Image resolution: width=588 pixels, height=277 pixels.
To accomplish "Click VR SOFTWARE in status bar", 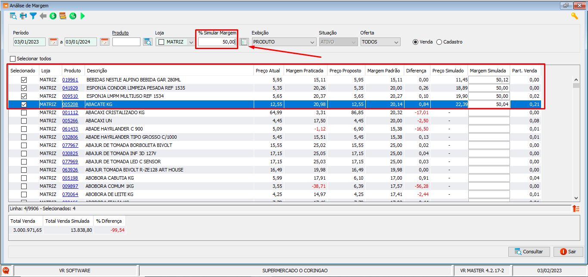I will click(x=75, y=271).
